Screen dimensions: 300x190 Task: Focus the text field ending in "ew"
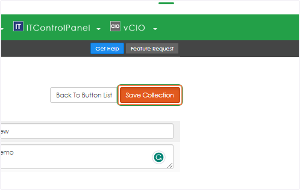[x=87, y=131]
